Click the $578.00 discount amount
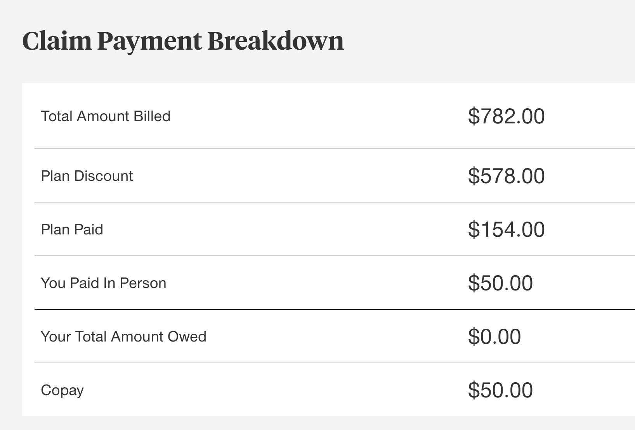The width and height of the screenshot is (635, 430). 506,176
